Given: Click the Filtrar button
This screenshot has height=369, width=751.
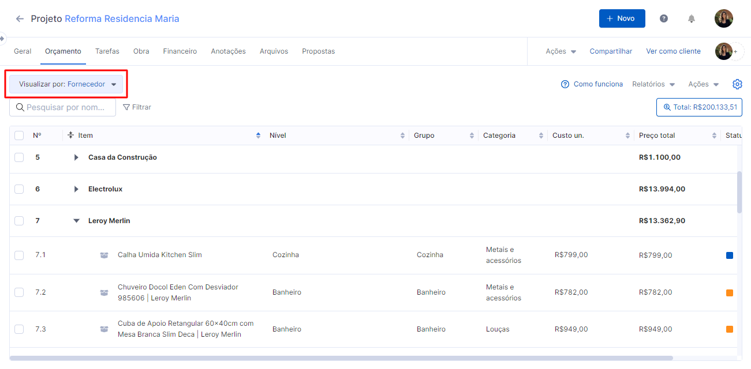Looking at the screenshot, I should coord(137,107).
